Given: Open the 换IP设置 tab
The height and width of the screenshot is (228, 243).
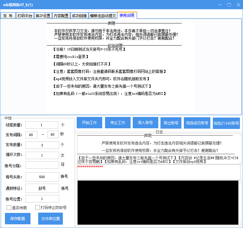Looking at the screenshot, I should (43, 16).
